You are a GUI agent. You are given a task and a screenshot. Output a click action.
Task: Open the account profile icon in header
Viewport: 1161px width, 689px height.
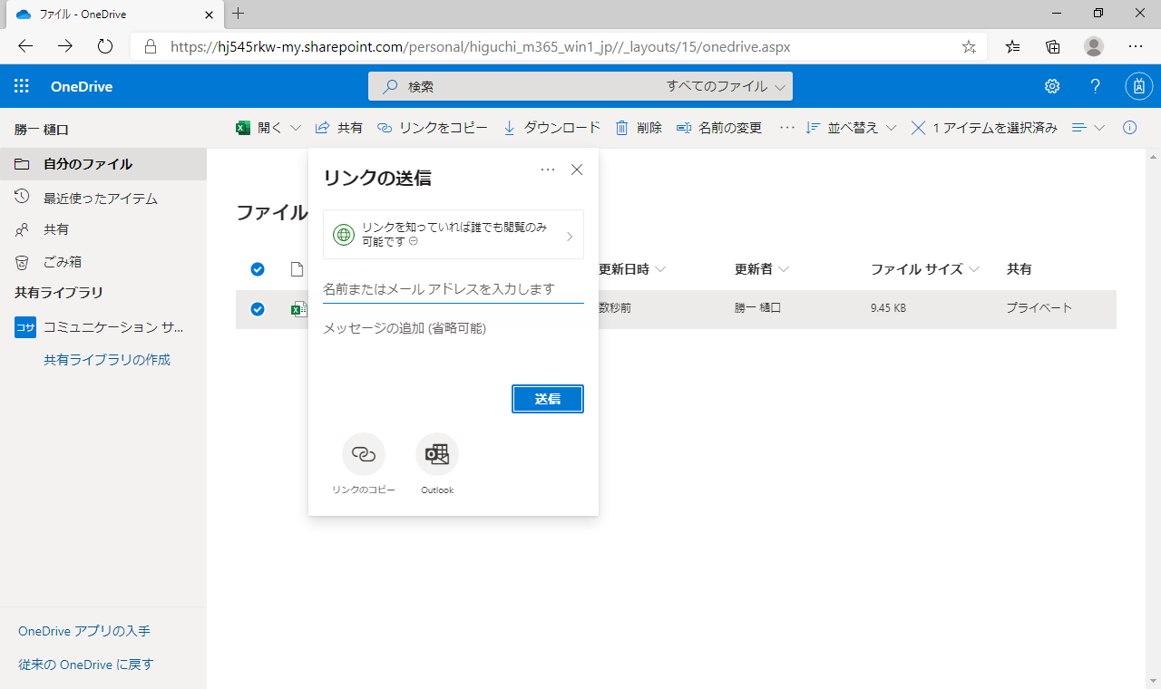tap(1139, 87)
